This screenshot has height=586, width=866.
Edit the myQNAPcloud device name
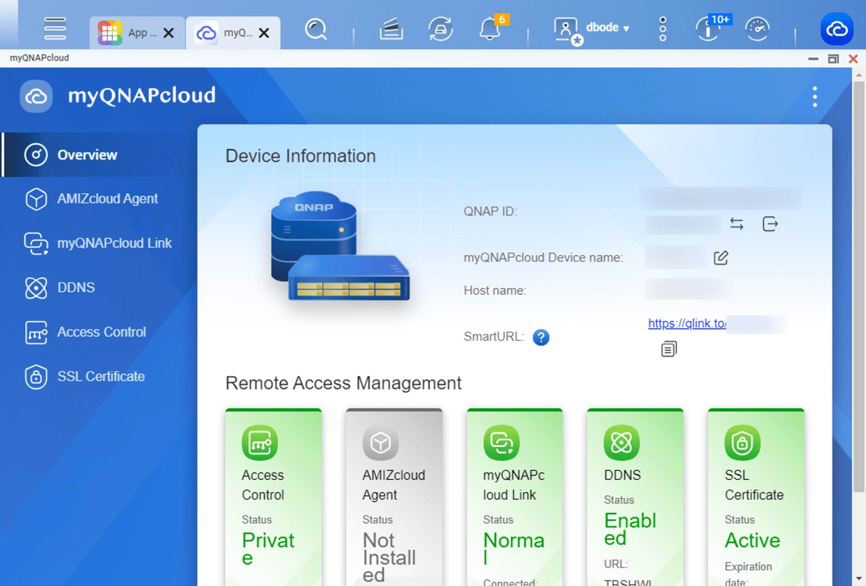pos(721,258)
